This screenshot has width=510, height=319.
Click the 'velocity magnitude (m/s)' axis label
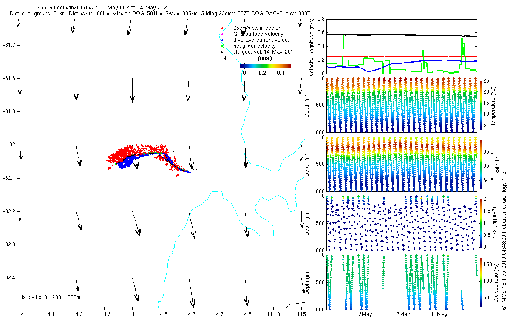coord(312,47)
